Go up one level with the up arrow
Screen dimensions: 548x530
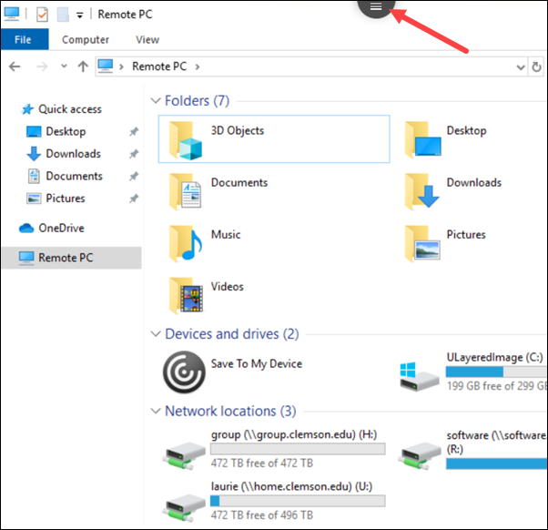point(83,66)
